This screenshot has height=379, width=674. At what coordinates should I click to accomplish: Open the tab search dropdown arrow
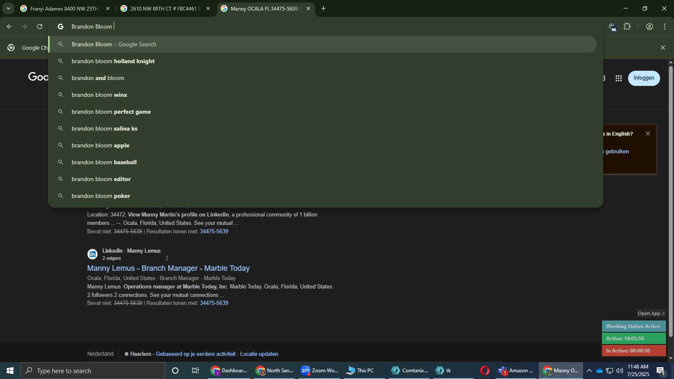point(8,8)
